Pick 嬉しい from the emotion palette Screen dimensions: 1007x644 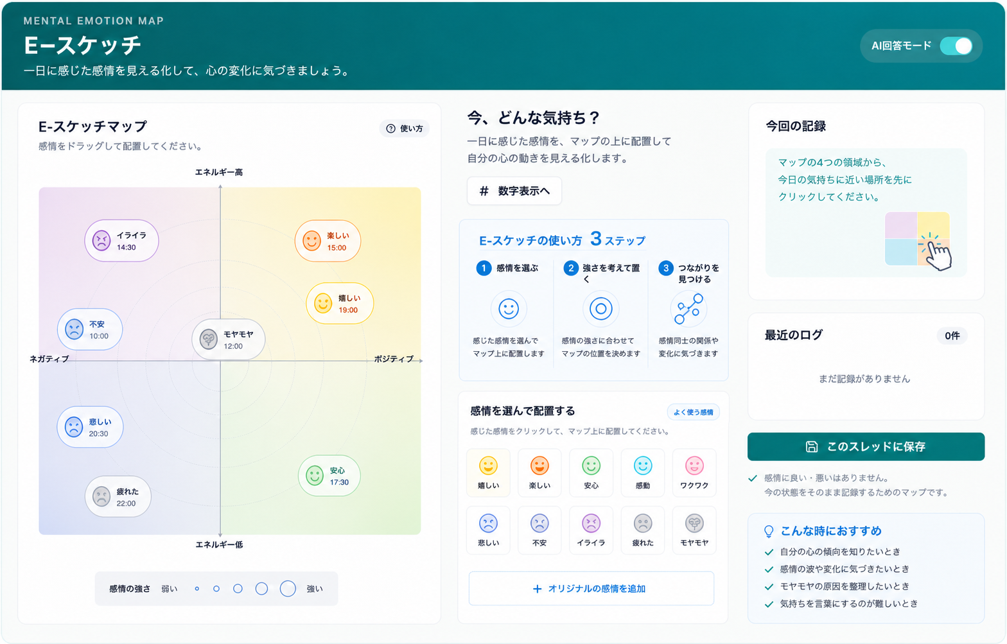coord(488,473)
